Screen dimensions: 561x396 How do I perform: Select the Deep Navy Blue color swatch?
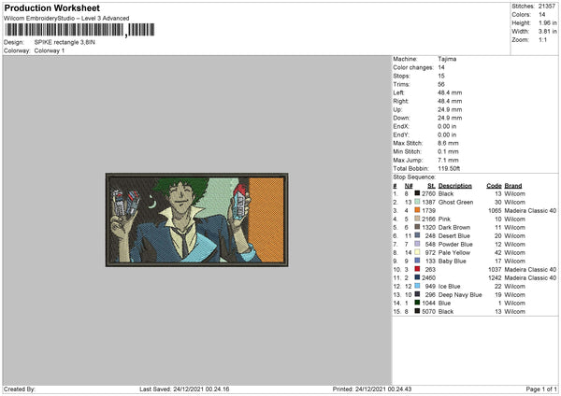pos(417,294)
